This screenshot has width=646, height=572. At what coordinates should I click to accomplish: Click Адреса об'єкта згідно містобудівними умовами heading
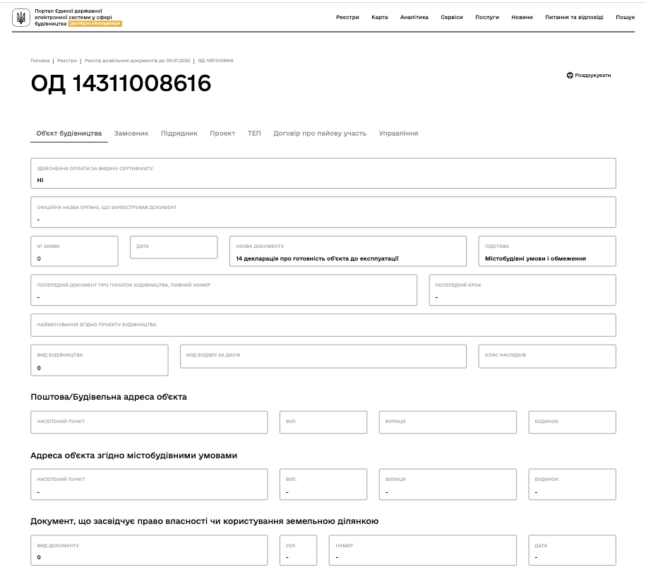pyautogui.click(x=133, y=455)
